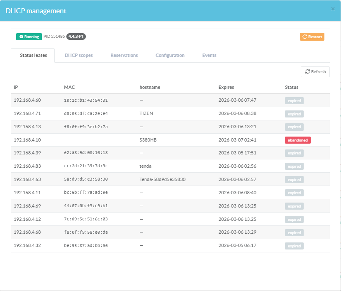Select the S380HB hostname row
Viewport: 341px width, 291px height.
click(148, 140)
